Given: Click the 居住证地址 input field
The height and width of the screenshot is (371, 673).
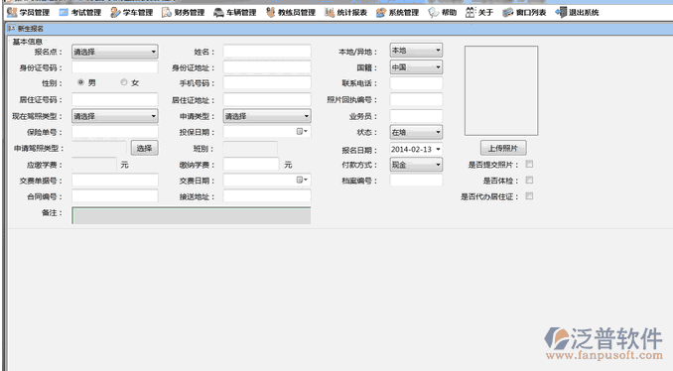Looking at the screenshot, I should [x=267, y=99].
